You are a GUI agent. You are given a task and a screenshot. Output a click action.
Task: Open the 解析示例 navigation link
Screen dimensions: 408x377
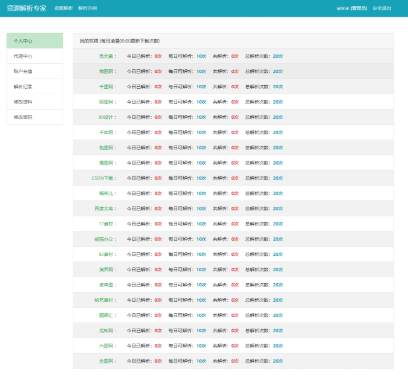click(x=87, y=8)
